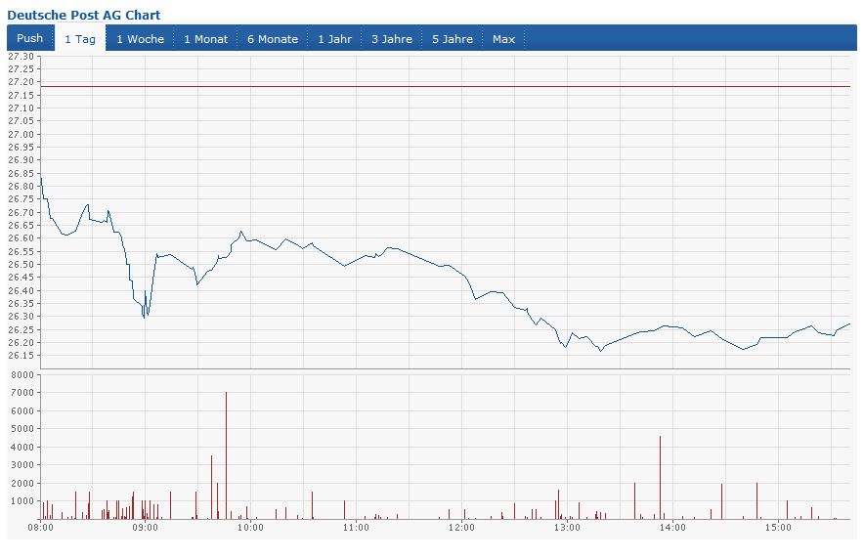Click the 27.00 price axis label
Image resolution: width=864 pixels, height=559 pixels.
click(x=21, y=135)
